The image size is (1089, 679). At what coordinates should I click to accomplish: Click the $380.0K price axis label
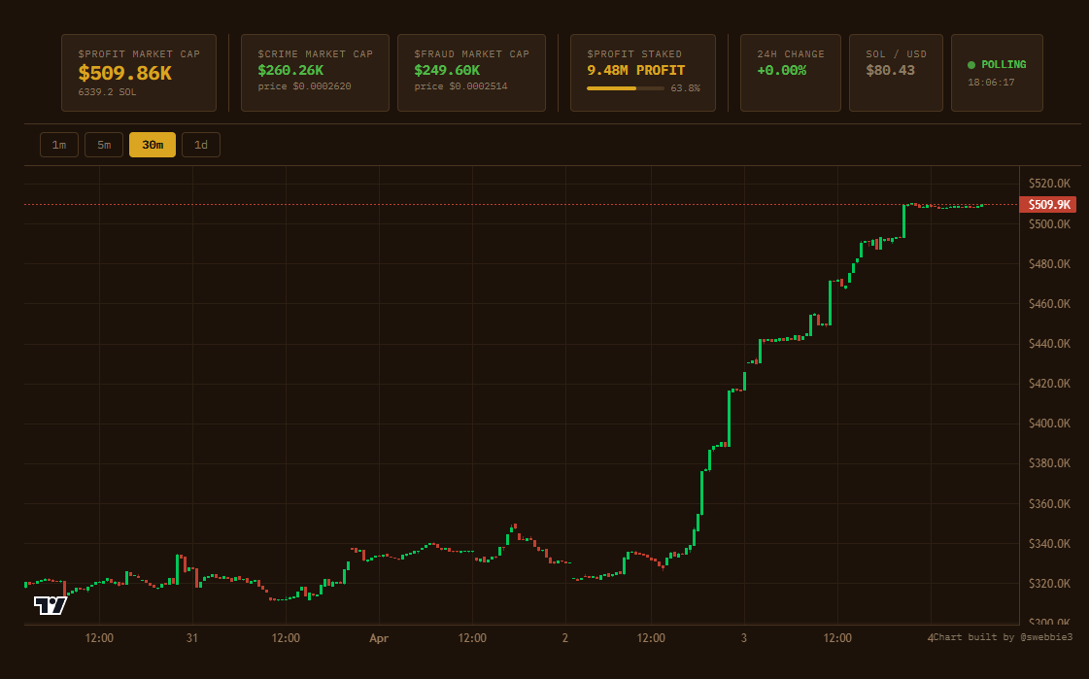click(x=1049, y=463)
